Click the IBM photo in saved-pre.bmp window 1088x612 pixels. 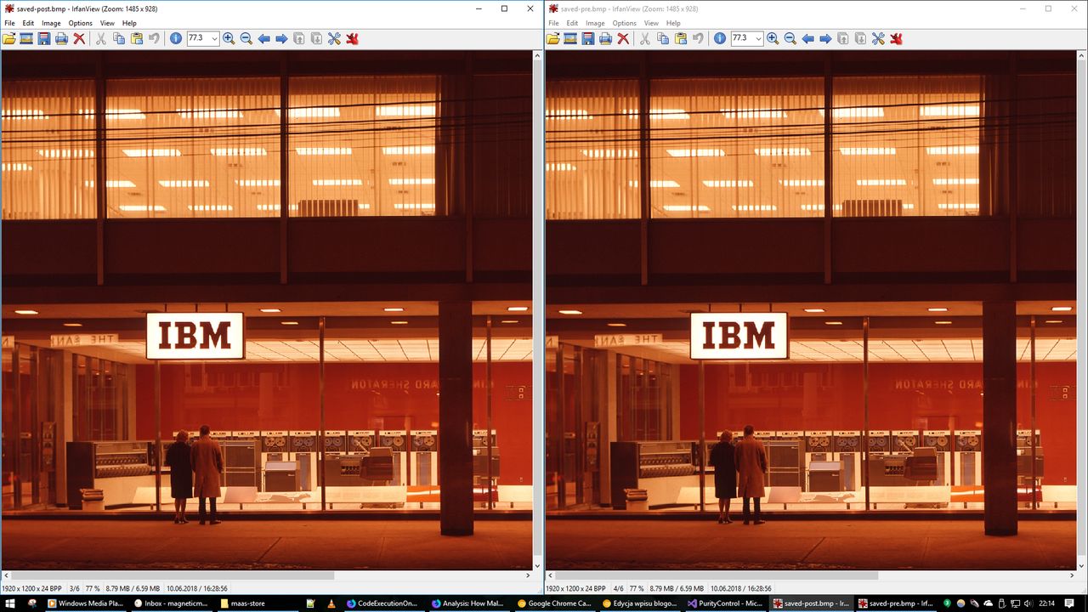811,309
